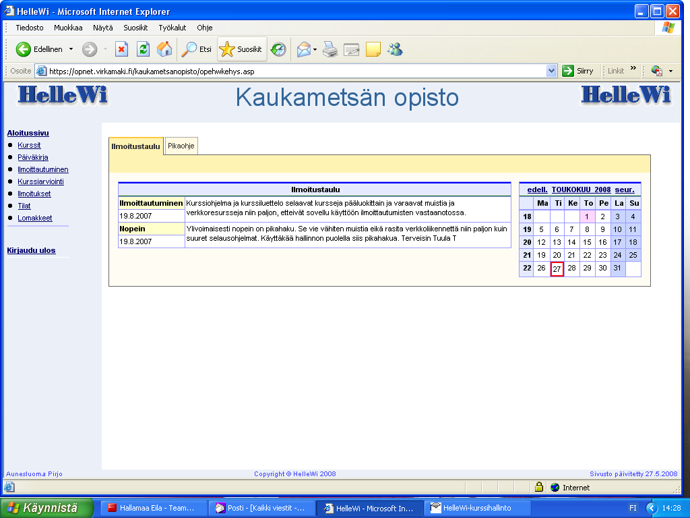Screen dimensions: 690x518
Task: Click the FI language indicator
Action: [633, 509]
